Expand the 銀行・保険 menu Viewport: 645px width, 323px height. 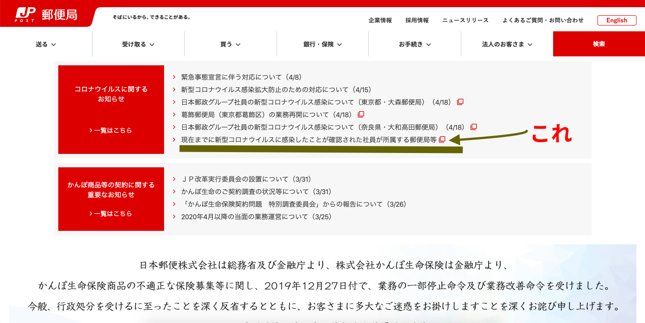[x=323, y=44]
